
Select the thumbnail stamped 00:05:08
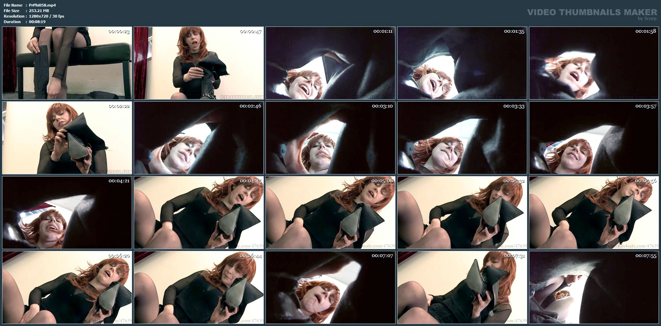point(331,213)
